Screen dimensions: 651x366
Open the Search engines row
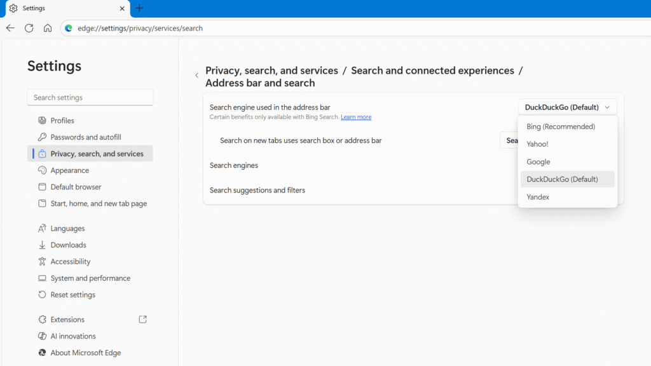(x=234, y=165)
